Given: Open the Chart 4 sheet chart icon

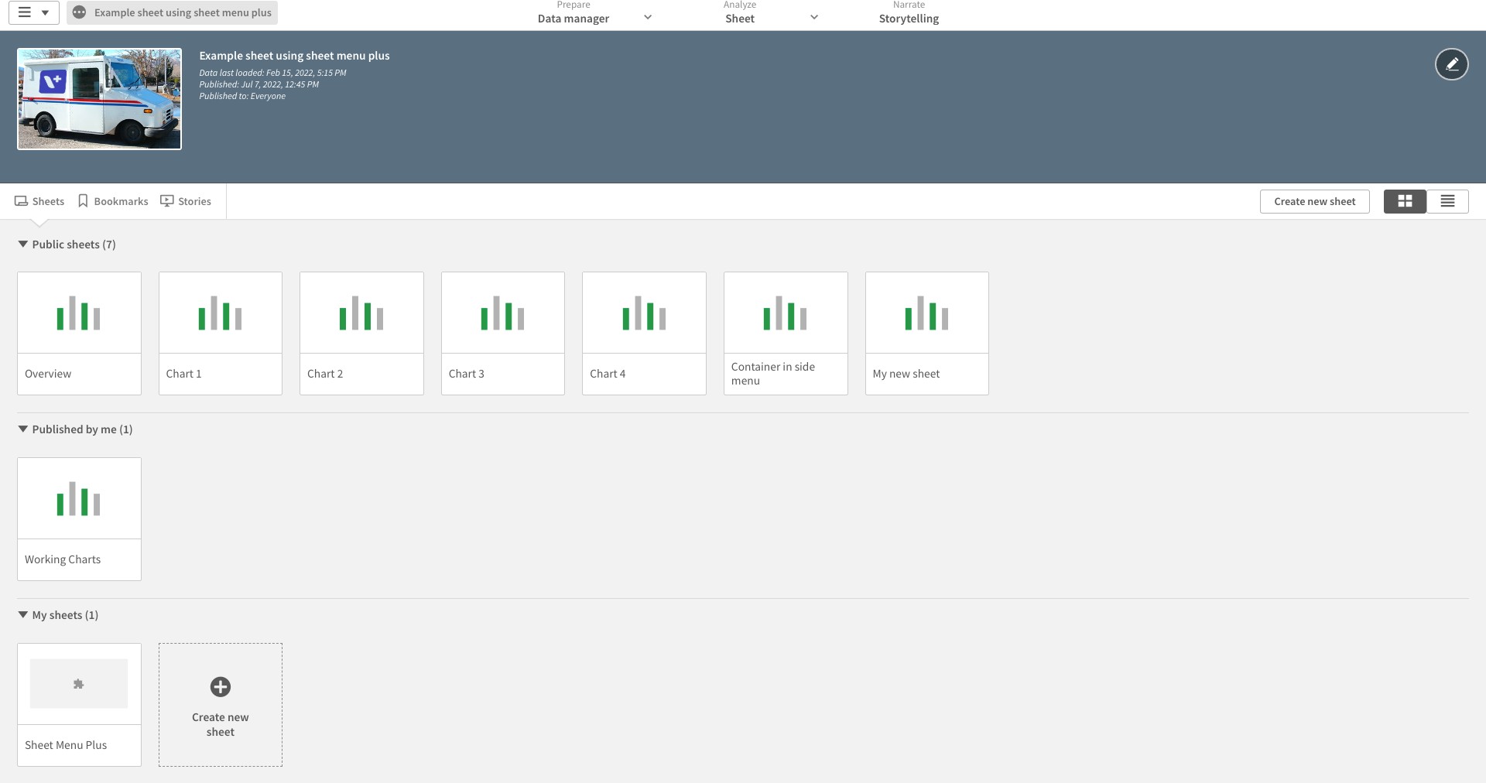Looking at the screenshot, I should (644, 313).
